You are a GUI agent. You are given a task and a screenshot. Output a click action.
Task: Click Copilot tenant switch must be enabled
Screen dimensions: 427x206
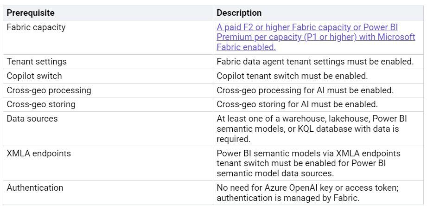click(292, 76)
